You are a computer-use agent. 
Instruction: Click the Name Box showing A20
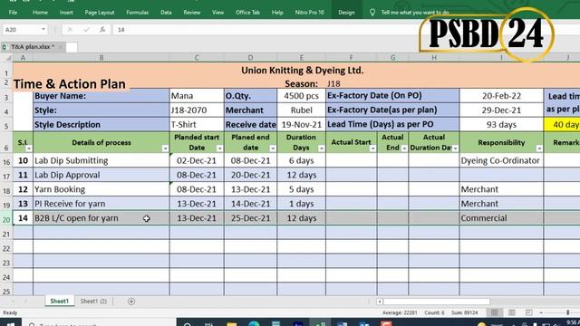[22, 29]
